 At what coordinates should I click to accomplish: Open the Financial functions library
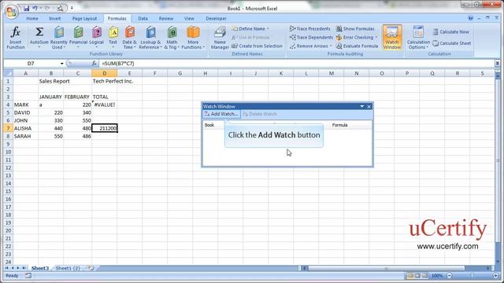[78, 38]
